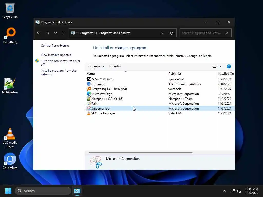The width and height of the screenshot is (263, 197).
Task: Click Programs and Features breadcrumb segment
Action: point(115,33)
